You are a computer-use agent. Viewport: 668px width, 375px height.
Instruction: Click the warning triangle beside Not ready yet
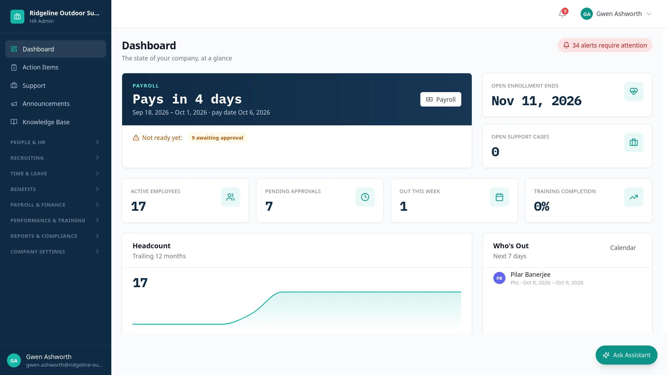136,138
